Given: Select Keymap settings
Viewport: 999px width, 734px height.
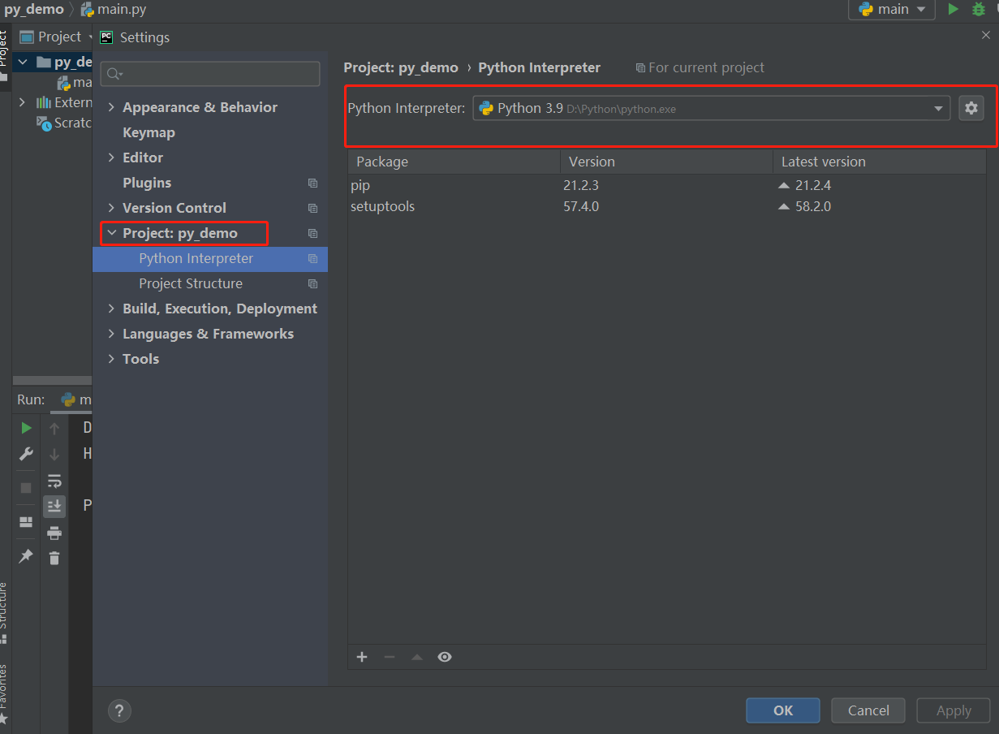Looking at the screenshot, I should tap(149, 132).
